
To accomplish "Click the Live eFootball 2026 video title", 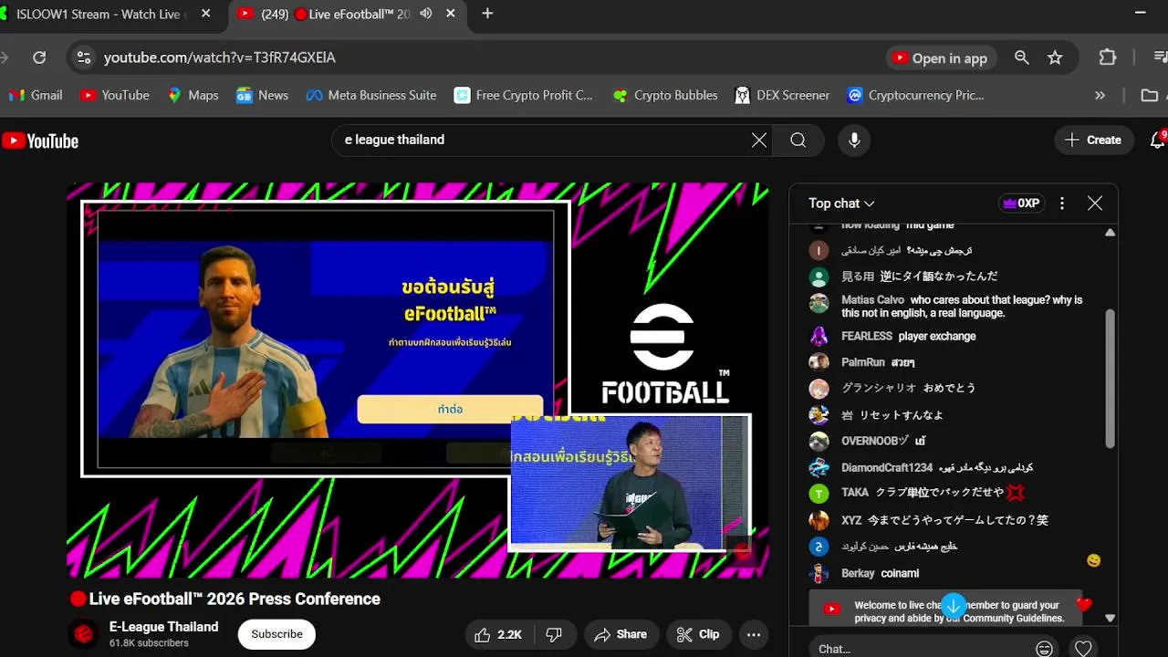I will (x=235, y=599).
